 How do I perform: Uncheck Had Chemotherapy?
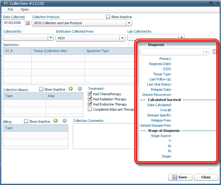[90, 93]
